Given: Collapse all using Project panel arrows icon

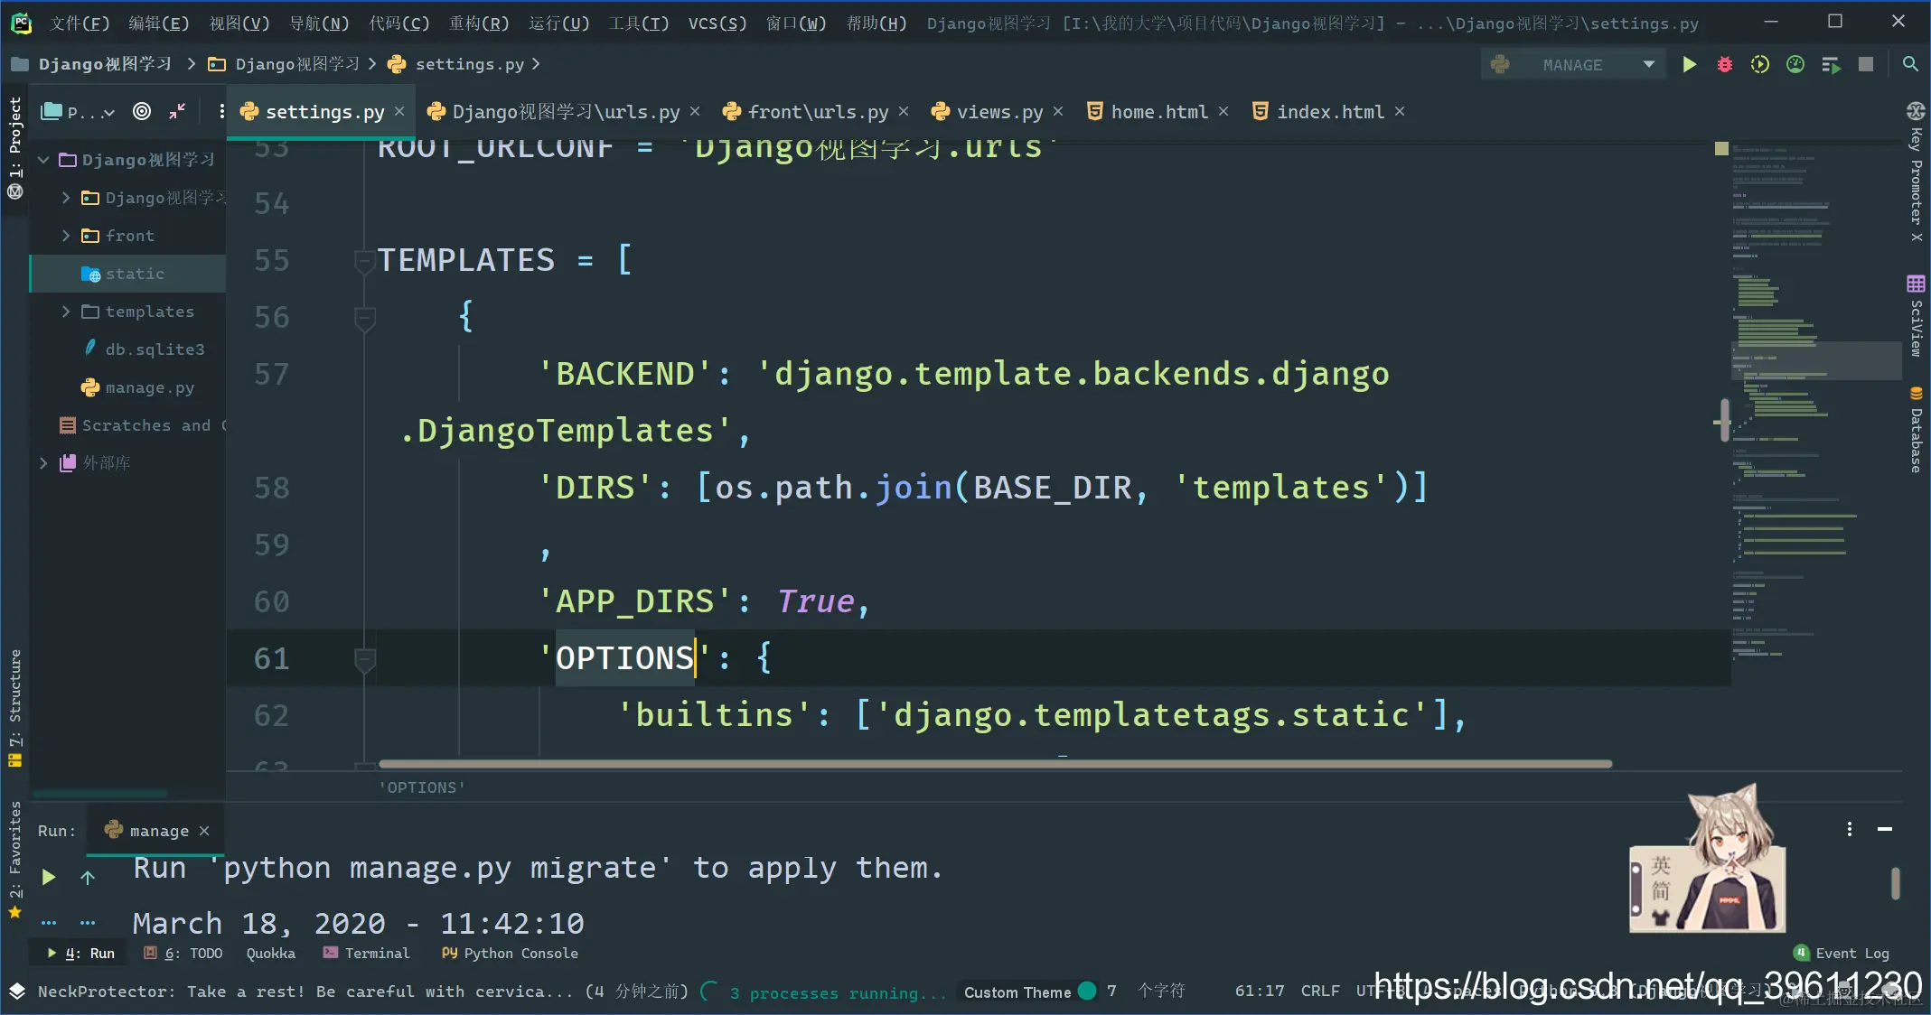Looking at the screenshot, I should pyautogui.click(x=177, y=111).
